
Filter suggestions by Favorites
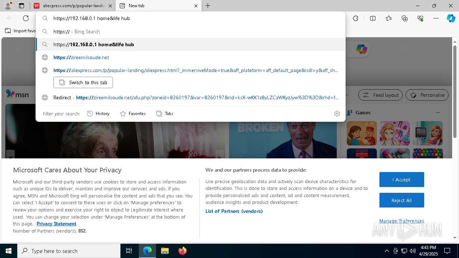(x=133, y=114)
